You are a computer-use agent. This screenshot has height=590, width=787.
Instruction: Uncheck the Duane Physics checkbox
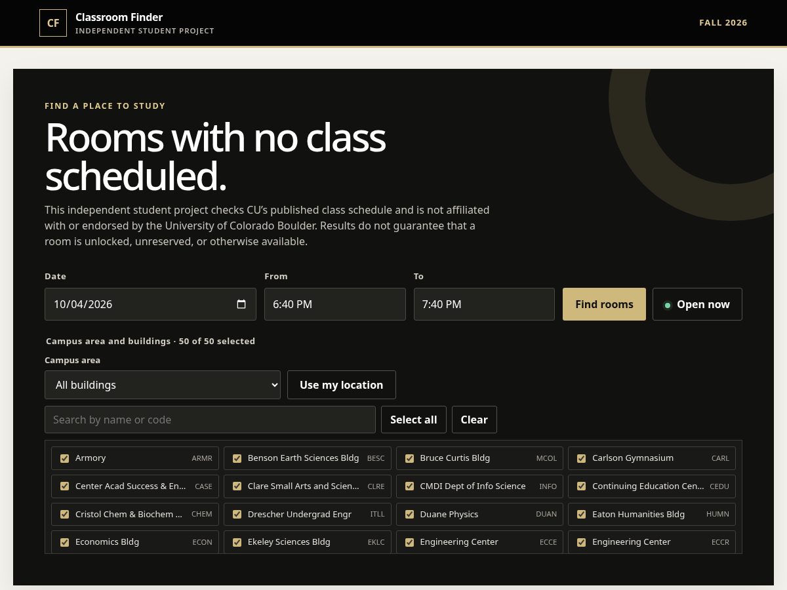(x=409, y=514)
